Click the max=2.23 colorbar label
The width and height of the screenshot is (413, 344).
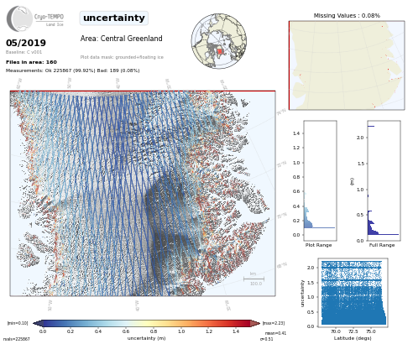pos(274,323)
